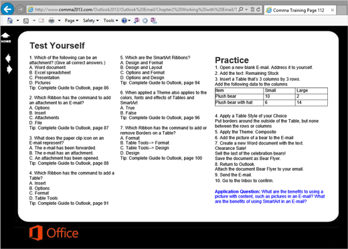Viewport: 348px width, 249px height.
Task: Click the HOME arrow in left sidebar
Action: (x=6, y=37)
